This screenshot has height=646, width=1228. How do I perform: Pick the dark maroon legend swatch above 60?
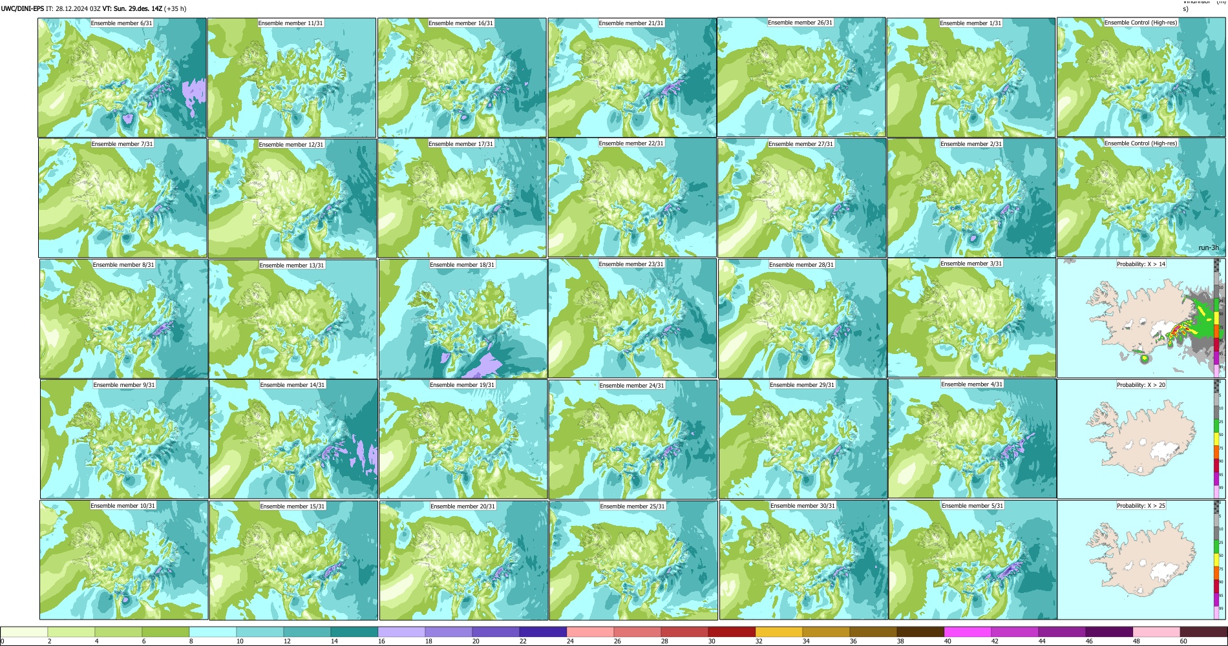[1203, 632]
